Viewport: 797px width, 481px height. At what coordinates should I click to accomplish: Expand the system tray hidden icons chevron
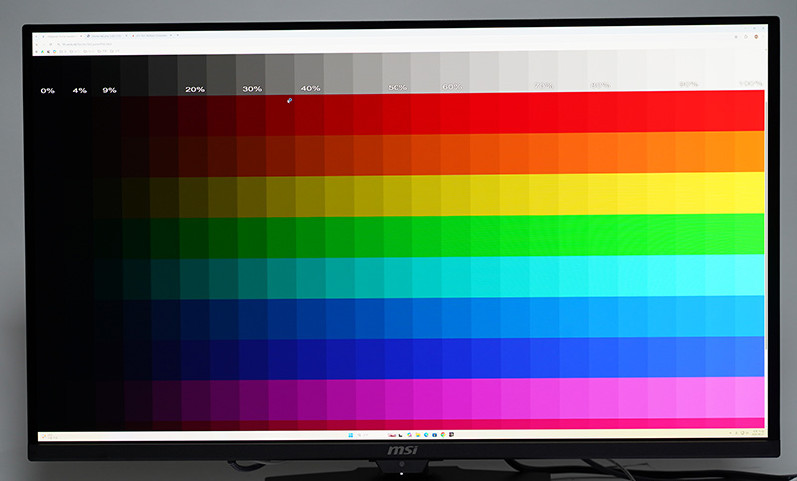click(x=730, y=433)
